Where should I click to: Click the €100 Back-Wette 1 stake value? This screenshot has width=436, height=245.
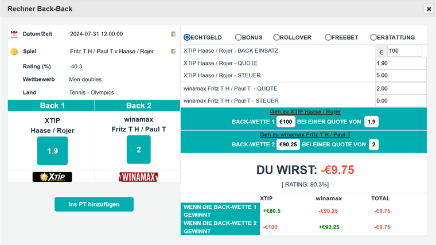coord(286,122)
